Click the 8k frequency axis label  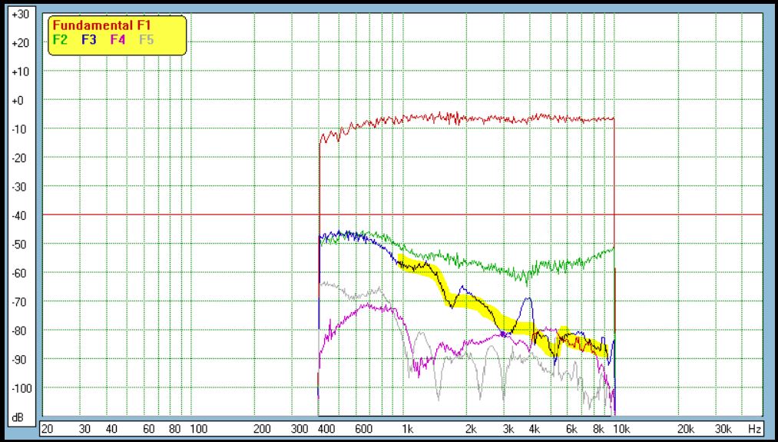[x=599, y=429]
